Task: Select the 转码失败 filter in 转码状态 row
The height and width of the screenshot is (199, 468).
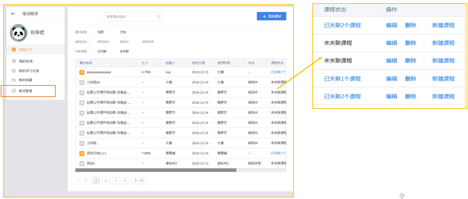Action: 148,42
